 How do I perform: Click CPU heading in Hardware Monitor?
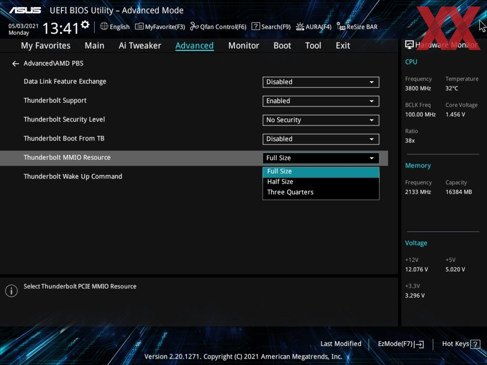pyautogui.click(x=411, y=62)
